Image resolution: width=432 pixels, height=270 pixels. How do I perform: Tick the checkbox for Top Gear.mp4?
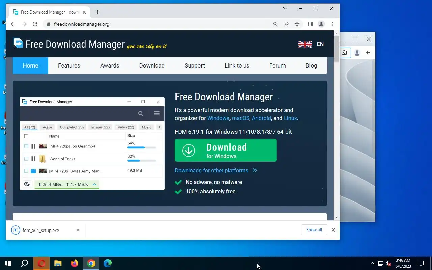(26, 146)
